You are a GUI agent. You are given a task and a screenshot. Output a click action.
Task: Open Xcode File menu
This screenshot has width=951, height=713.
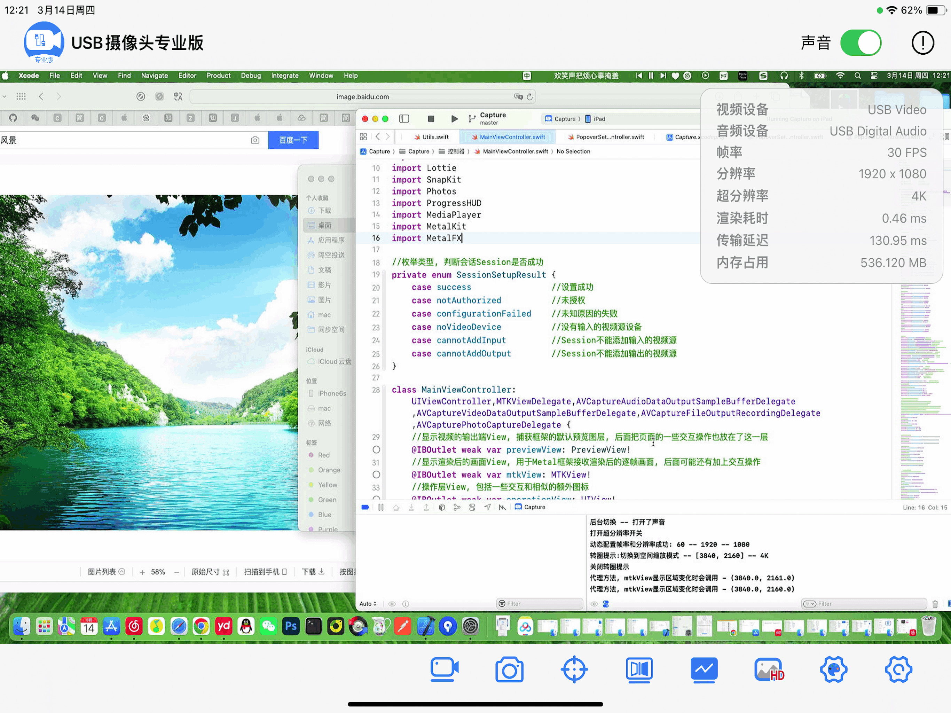(x=55, y=76)
